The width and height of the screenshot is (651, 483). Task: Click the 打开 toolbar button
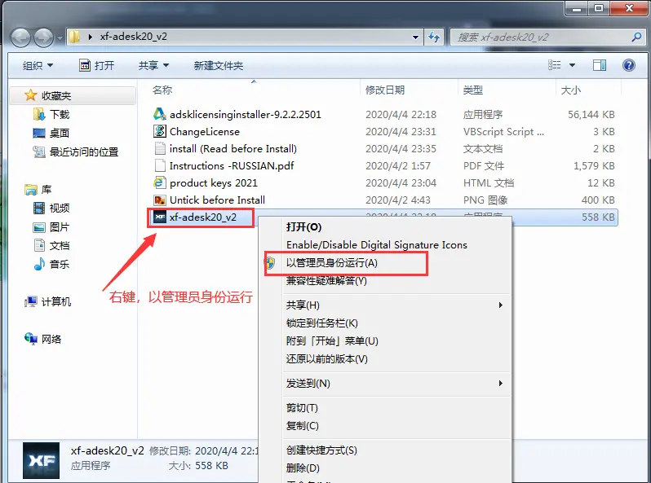(97, 65)
